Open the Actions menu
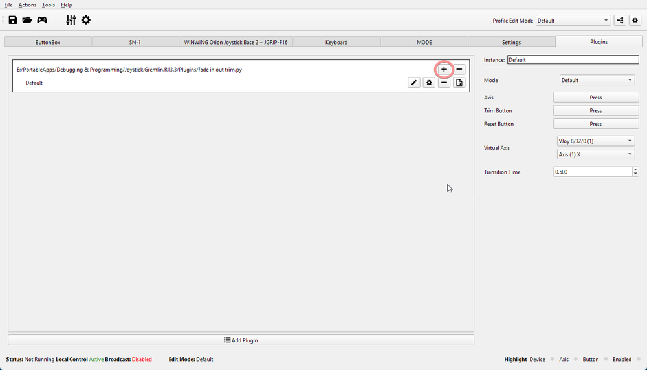This screenshot has height=370, width=647. click(27, 5)
